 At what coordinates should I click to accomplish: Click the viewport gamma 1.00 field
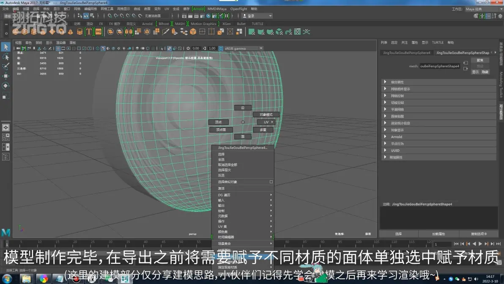(212, 48)
